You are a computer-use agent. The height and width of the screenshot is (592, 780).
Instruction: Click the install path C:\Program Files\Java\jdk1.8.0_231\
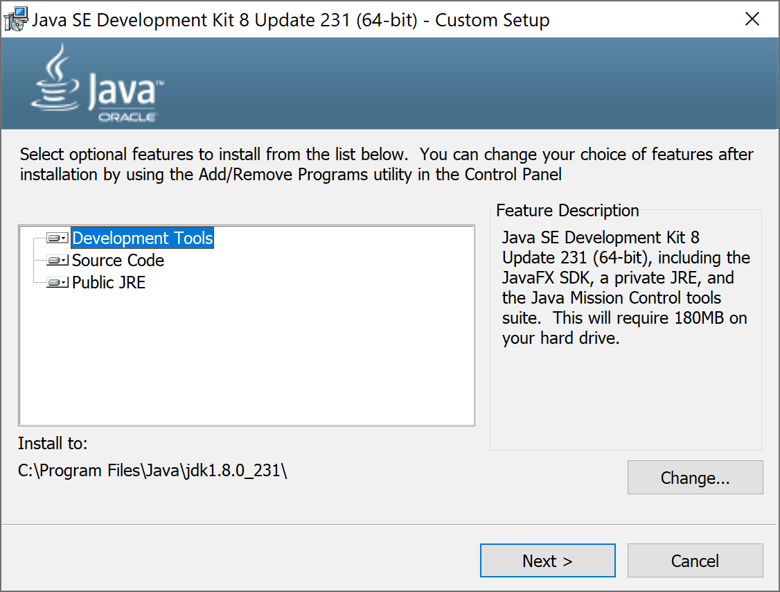[154, 470]
